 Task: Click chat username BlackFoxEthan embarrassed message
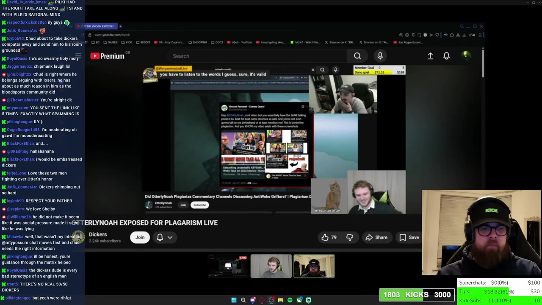click(20, 159)
